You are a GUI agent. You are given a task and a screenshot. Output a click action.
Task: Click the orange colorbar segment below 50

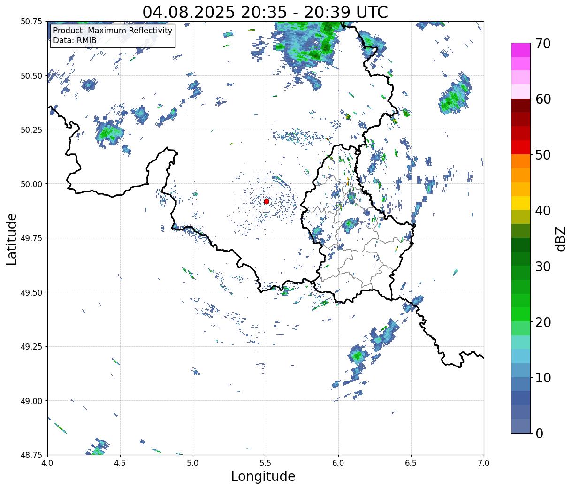point(521,161)
